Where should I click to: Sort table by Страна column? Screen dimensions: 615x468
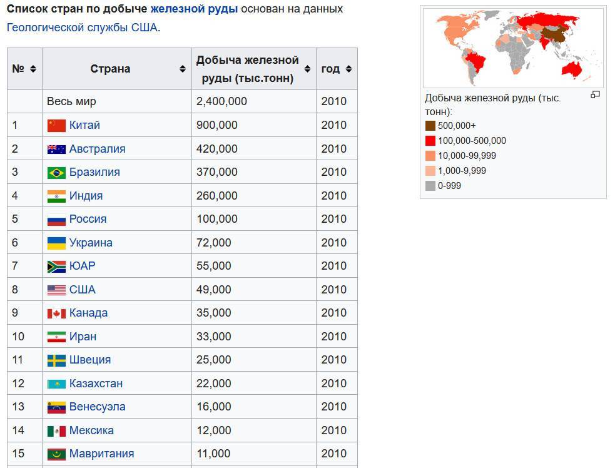[x=182, y=69]
